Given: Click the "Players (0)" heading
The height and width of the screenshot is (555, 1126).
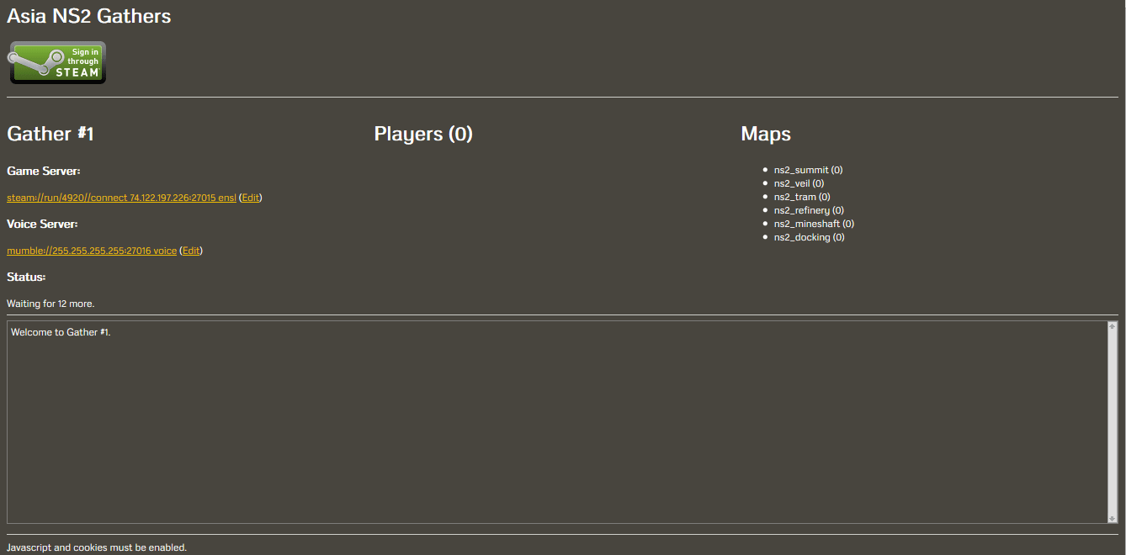Looking at the screenshot, I should (x=423, y=134).
